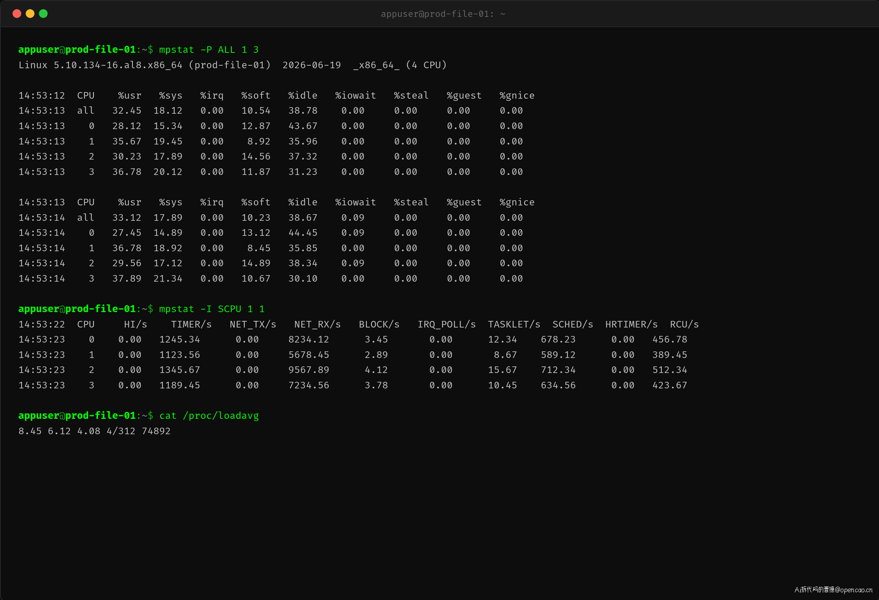The height and width of the screenshot is (600, 879).
Task: Click the %sys value 19.45
Action: click(x=168, y=142)
